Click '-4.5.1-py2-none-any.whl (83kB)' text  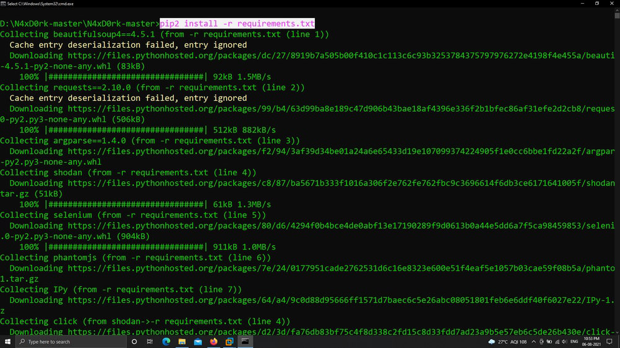click(73, 66)
